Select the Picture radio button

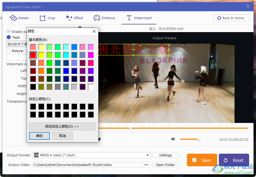pyautogui.click(x=9, y=51)
